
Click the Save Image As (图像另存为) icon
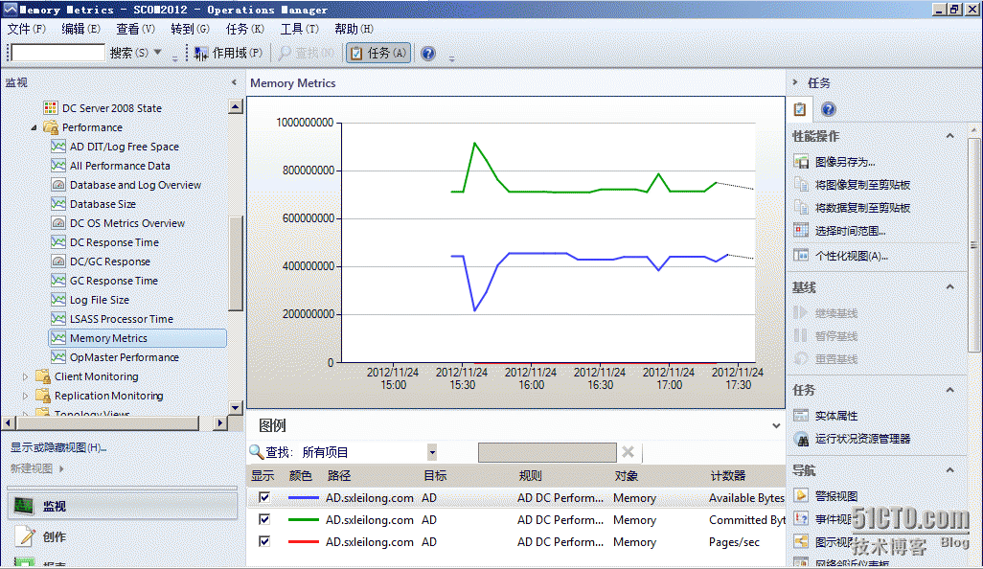pyautogui.click(x=801, y=162)
